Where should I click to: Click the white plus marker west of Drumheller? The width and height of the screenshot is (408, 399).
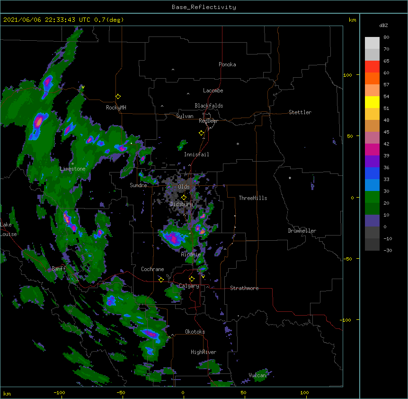pos(290,178)
